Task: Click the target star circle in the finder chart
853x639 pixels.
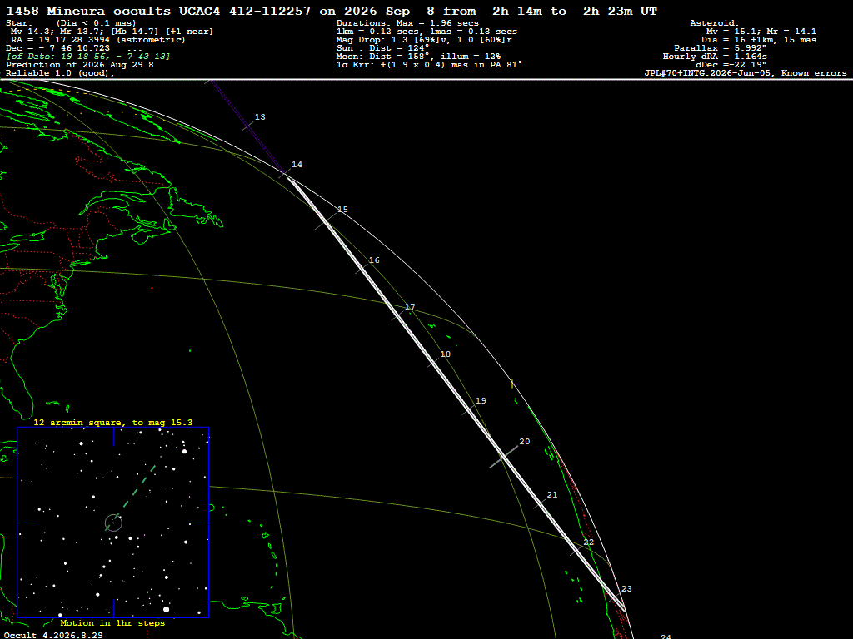Action: point(113,523)
